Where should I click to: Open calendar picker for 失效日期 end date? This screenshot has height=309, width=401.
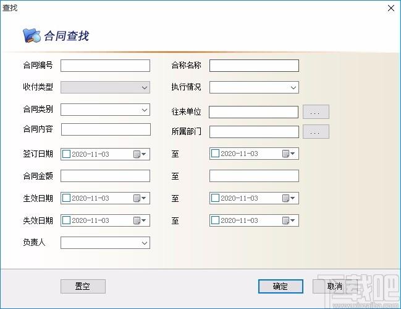pos(289,220)
